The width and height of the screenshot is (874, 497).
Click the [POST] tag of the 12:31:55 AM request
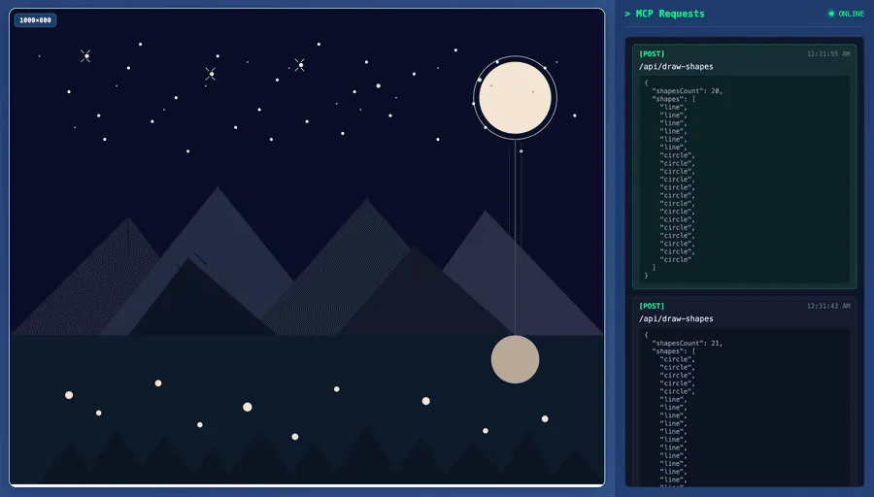coord(652,54)
